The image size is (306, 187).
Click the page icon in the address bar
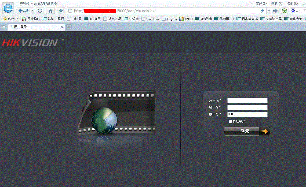[70, 11]
